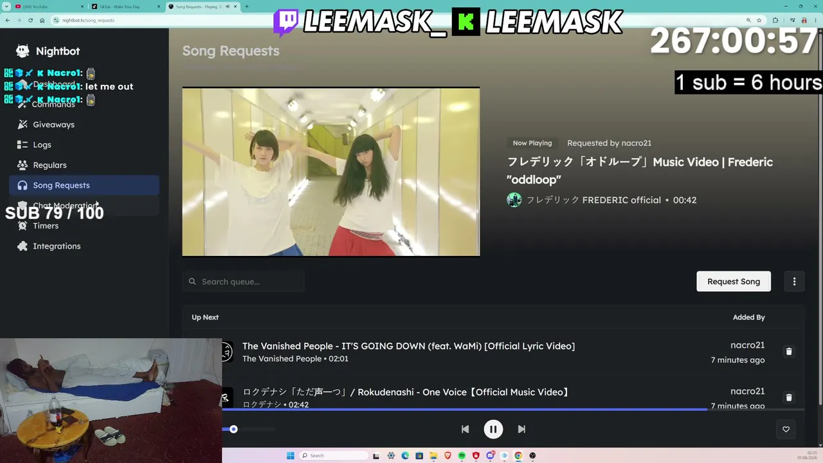Image resolution: width=823 pixels, height=463 pixels.
Task: Click the Regulars people icon
Action: [x=23, y=165]
